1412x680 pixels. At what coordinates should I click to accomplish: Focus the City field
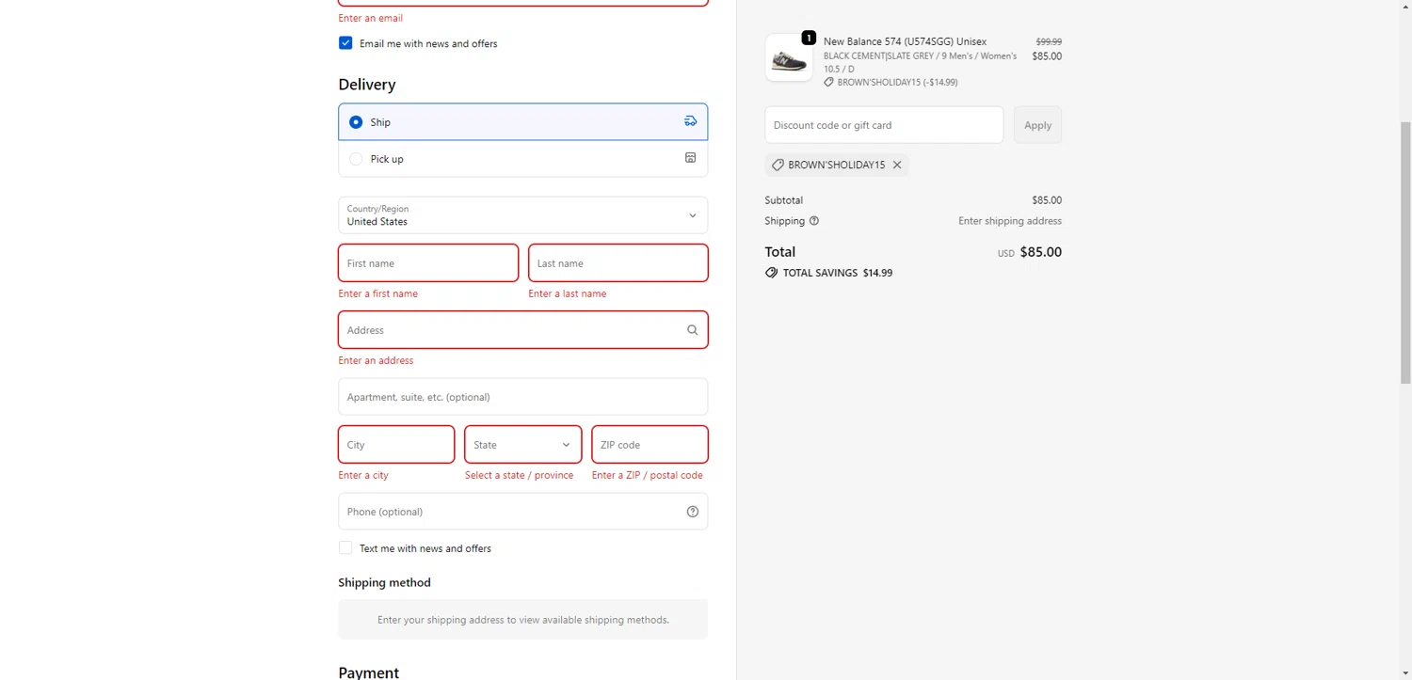point(396,445)
